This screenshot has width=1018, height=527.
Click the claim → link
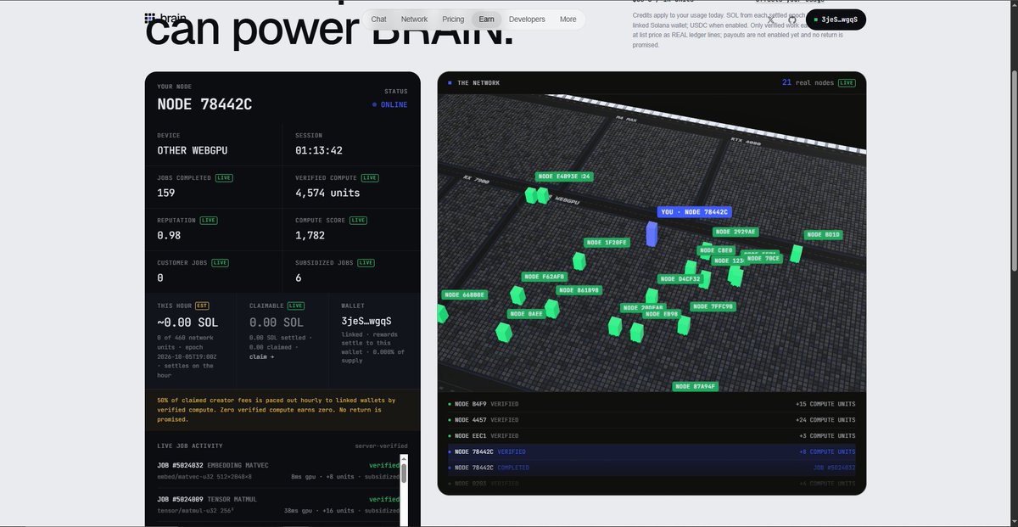(x=262, y=357)
